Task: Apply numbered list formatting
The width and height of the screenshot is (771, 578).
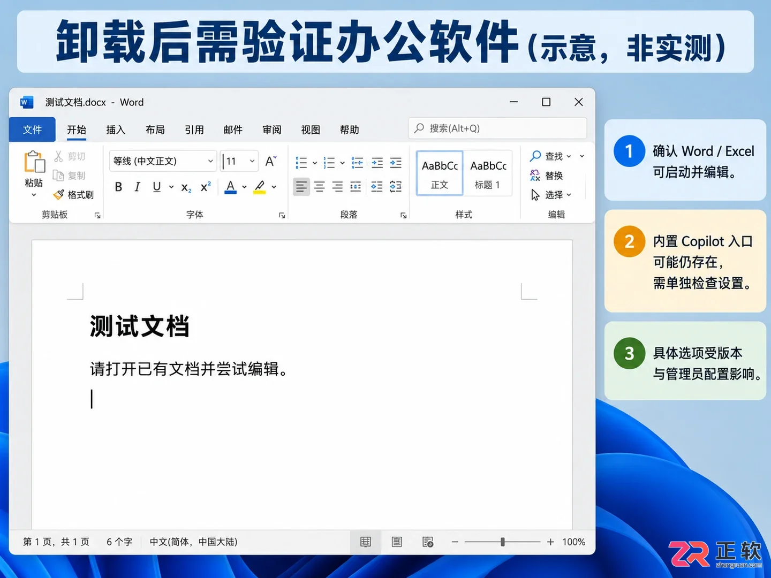Action: pos(329,163)
